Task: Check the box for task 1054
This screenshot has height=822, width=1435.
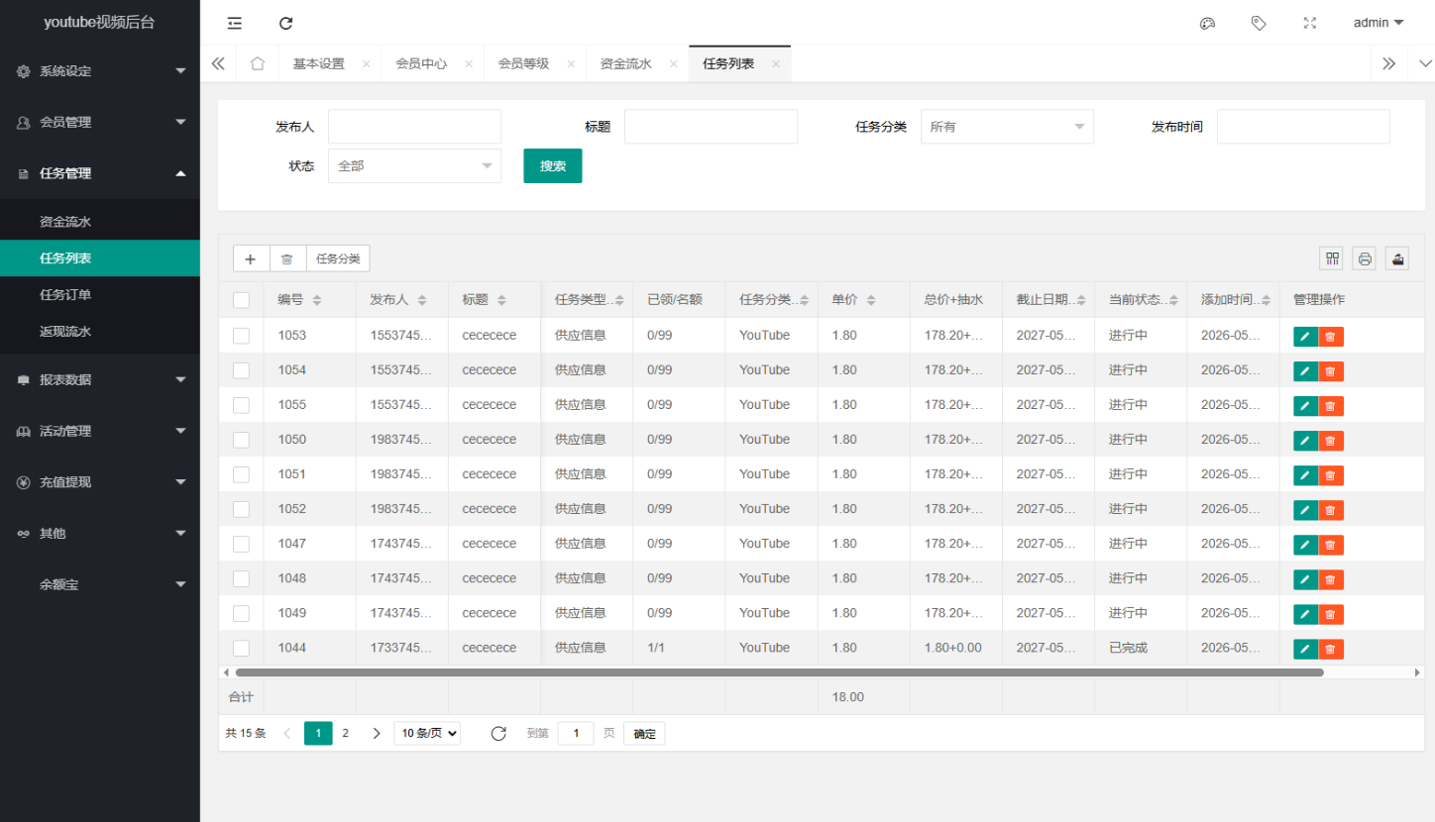Action: [241, 370]
